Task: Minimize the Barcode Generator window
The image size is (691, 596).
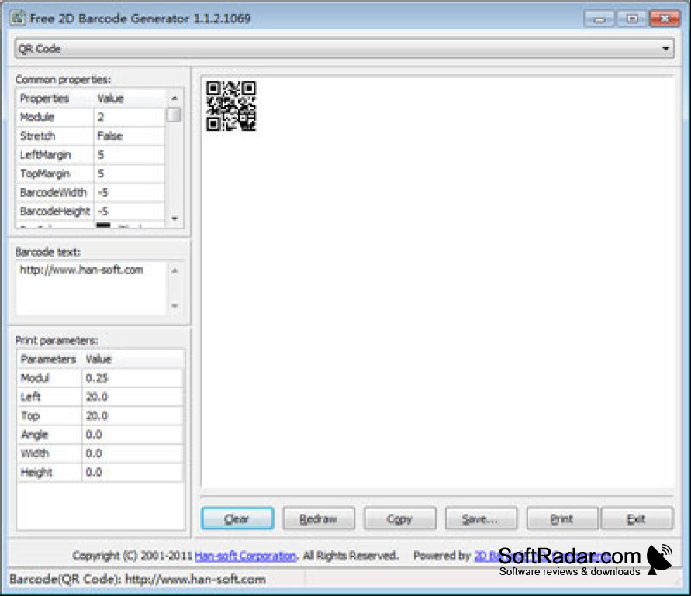Action: (599, 19)
